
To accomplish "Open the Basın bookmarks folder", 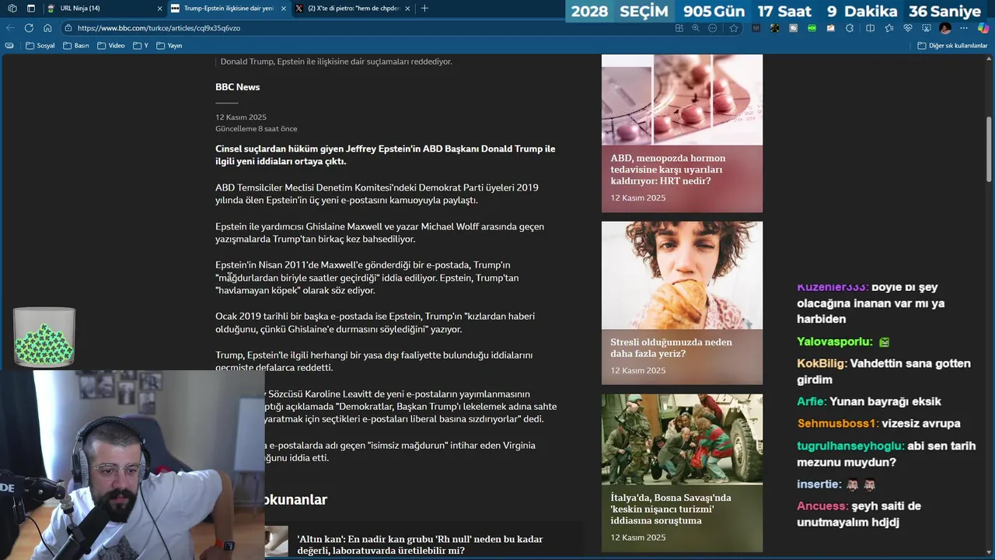I will (76, 46).
